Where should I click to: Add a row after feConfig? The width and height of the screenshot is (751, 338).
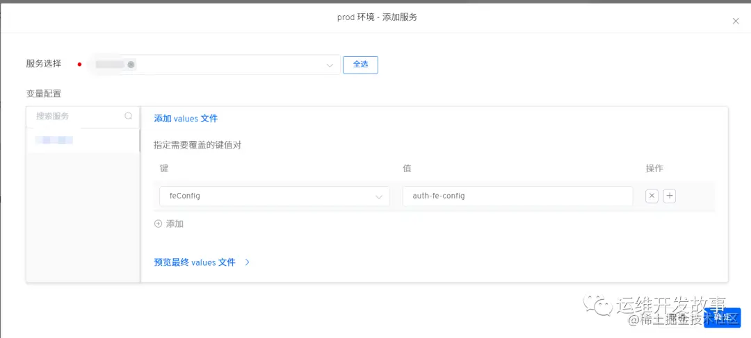670,196
